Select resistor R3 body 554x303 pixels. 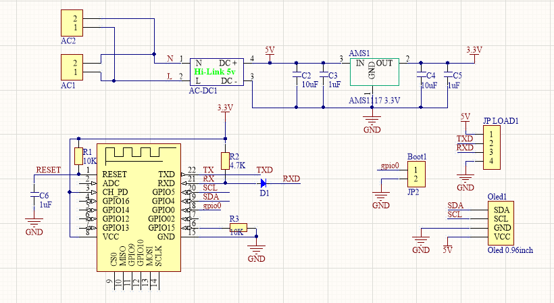pos(238,228)
